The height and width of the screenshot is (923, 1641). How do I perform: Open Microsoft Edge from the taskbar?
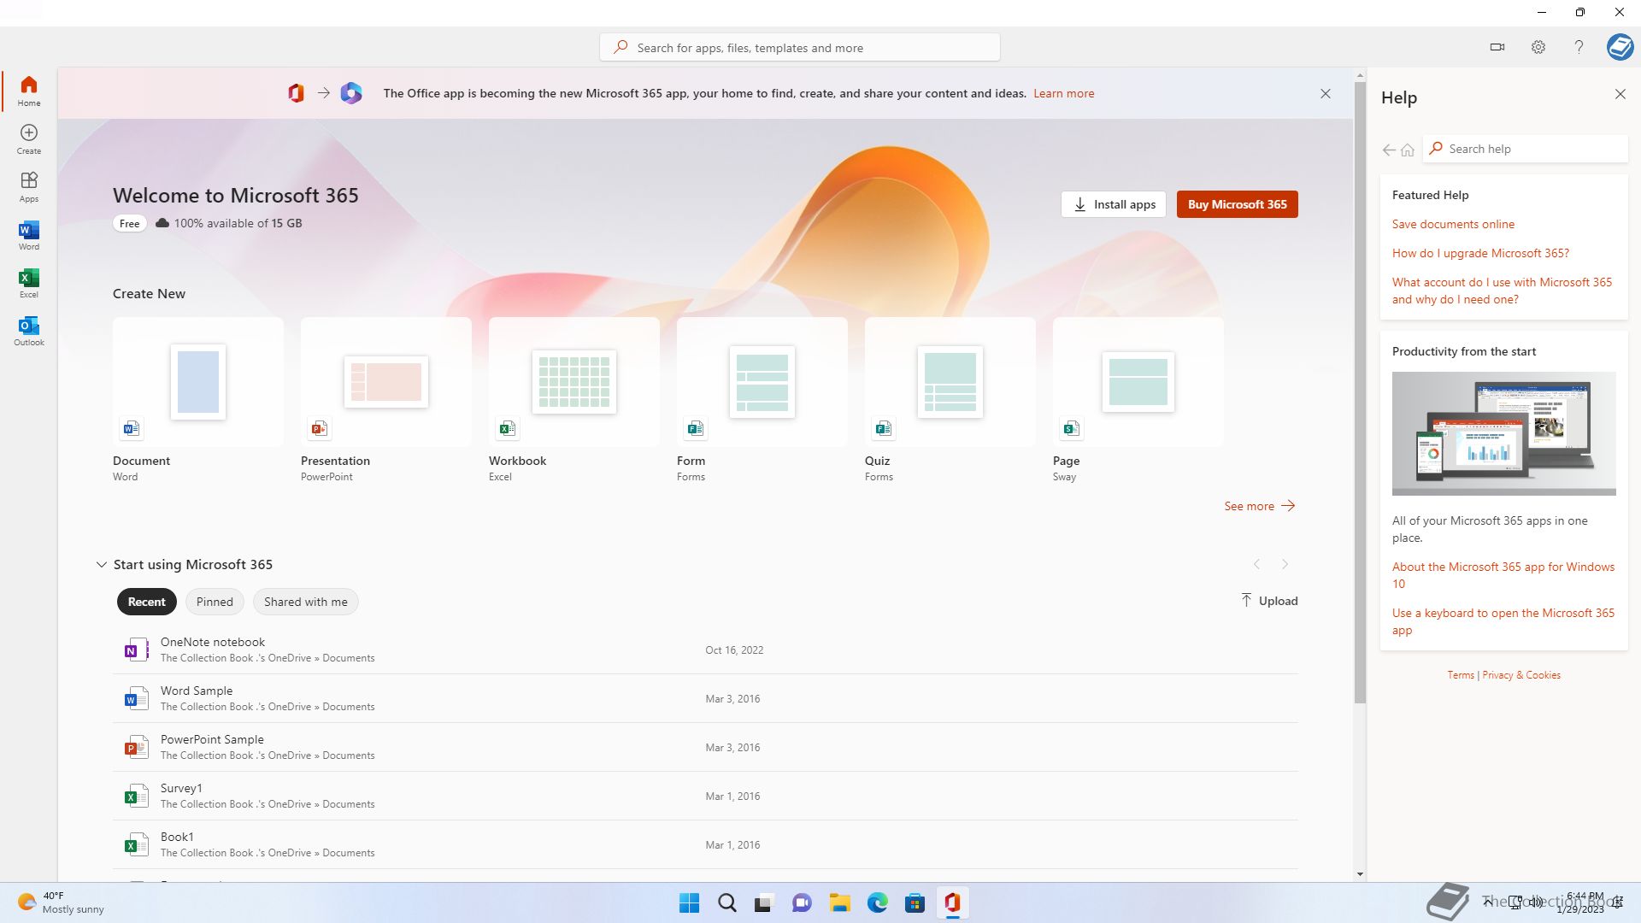click(878, 902)
